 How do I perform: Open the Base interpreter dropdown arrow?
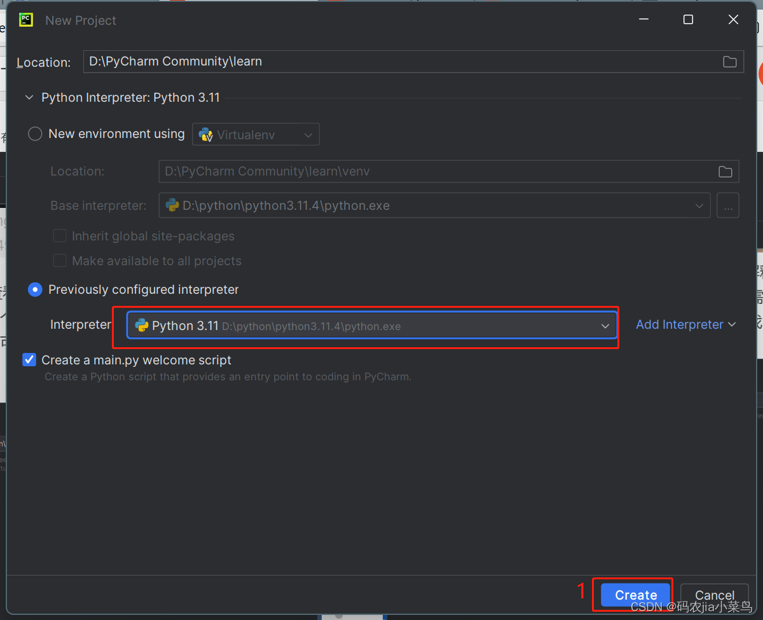699,206
